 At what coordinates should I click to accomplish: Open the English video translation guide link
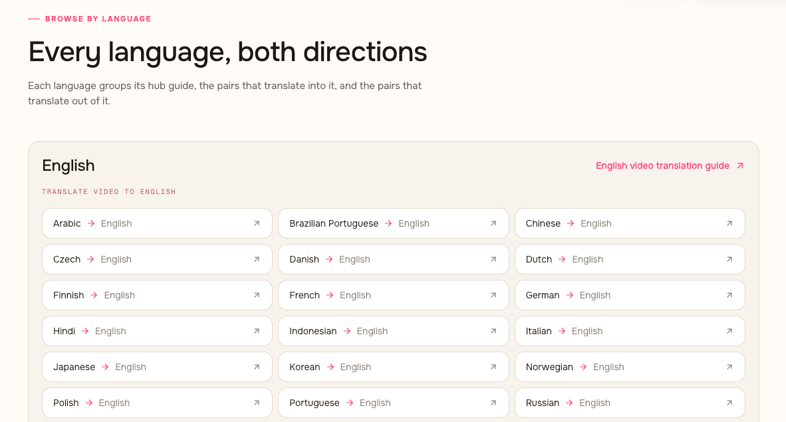669,166
